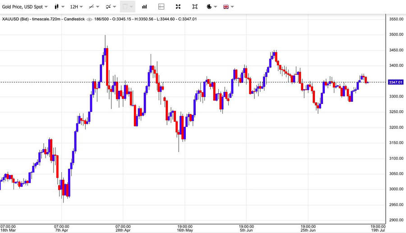Click the dropdown arrow beside the drawing tools icon
The width and height of the screenshot is (406, 233).
point(98,7)
